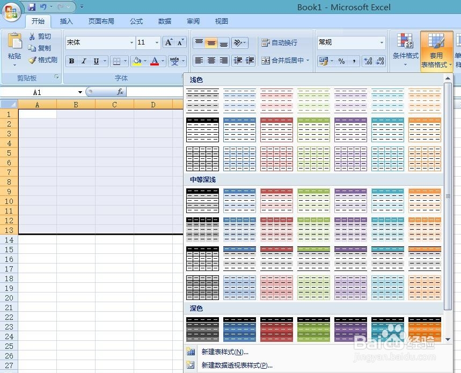The image size is (461, 373).
Task: Open the Paste options arrow below 粘贴
Action: point(14,65)
